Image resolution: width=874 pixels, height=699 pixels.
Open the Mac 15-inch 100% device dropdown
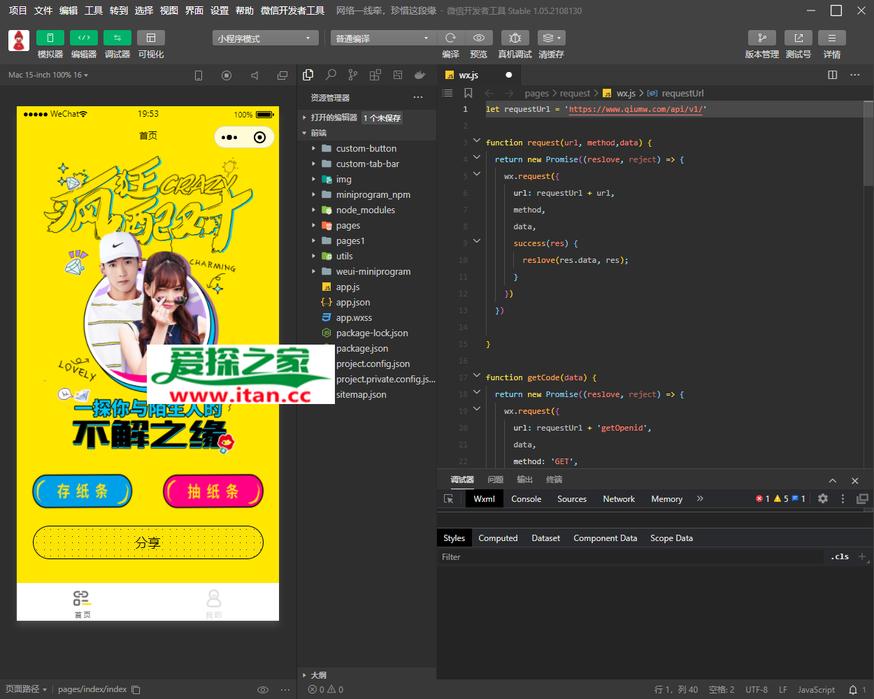point(48,75)
